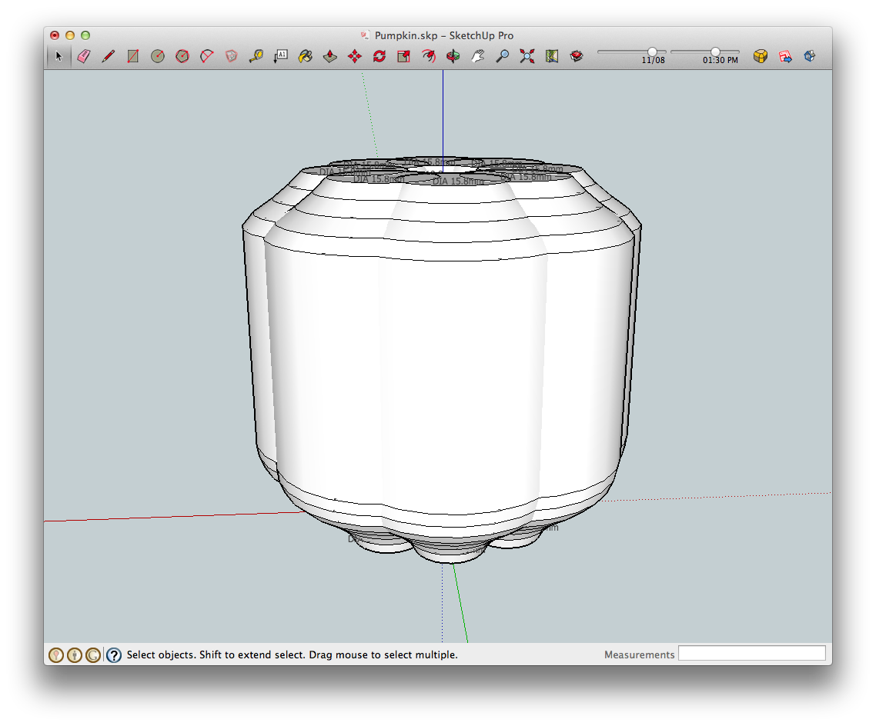Image resolution: width=876 pixels, height=726 pixels.
Task: Activate the Zoom tool
Action: [x=503, y=55]
